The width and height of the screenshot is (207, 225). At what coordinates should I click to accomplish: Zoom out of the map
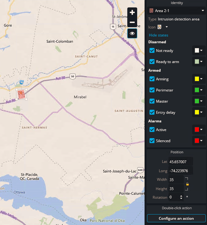click(132, 23)
